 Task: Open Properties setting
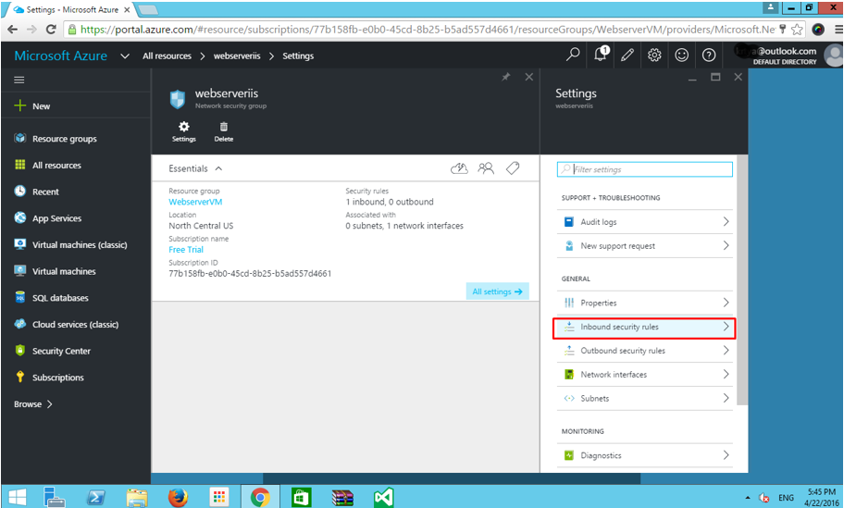pyautogui.click(x=645, y=303)
